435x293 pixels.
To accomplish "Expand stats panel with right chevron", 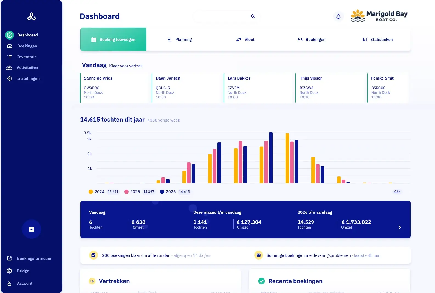I will (x=400, y=227).
